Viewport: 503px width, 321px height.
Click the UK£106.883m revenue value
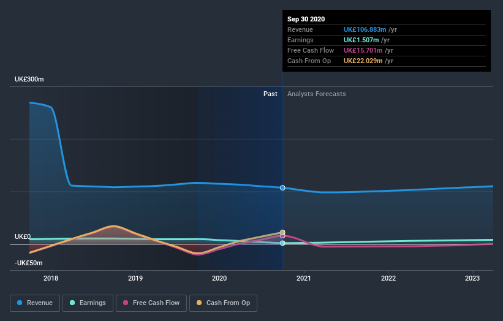point(365,29)
